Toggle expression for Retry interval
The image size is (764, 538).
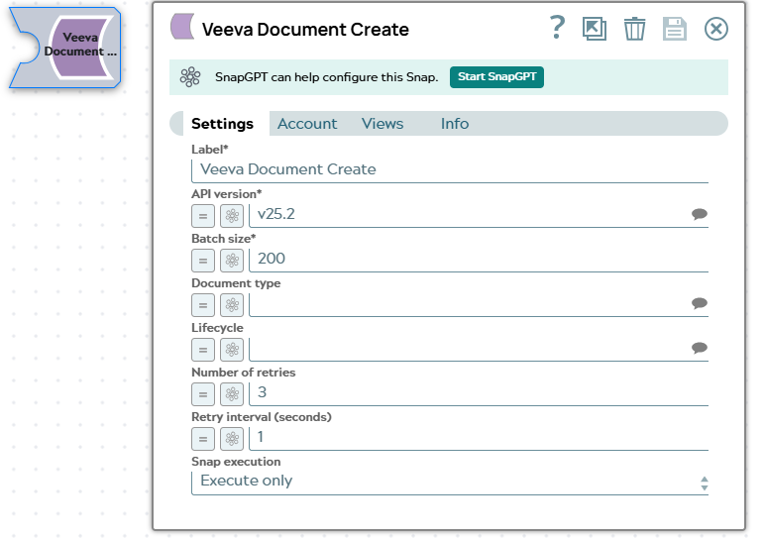point(203,439)
